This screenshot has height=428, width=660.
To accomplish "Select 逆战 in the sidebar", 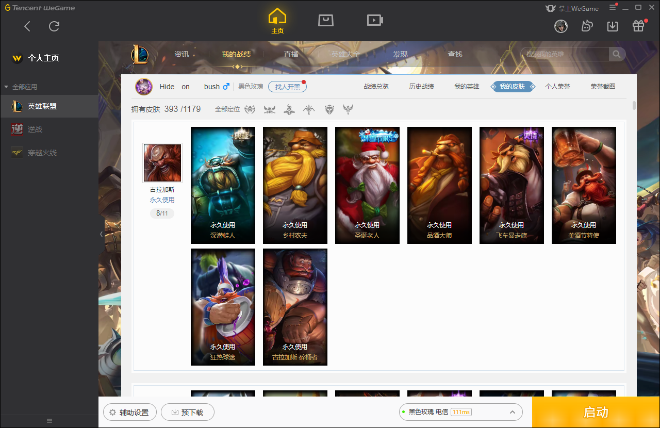I will pos(49,129).
